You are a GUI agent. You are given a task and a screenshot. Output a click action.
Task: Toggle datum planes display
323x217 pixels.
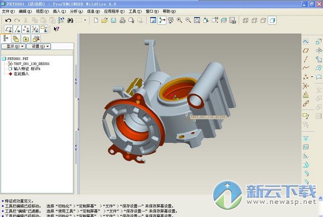tap(9, 29)
